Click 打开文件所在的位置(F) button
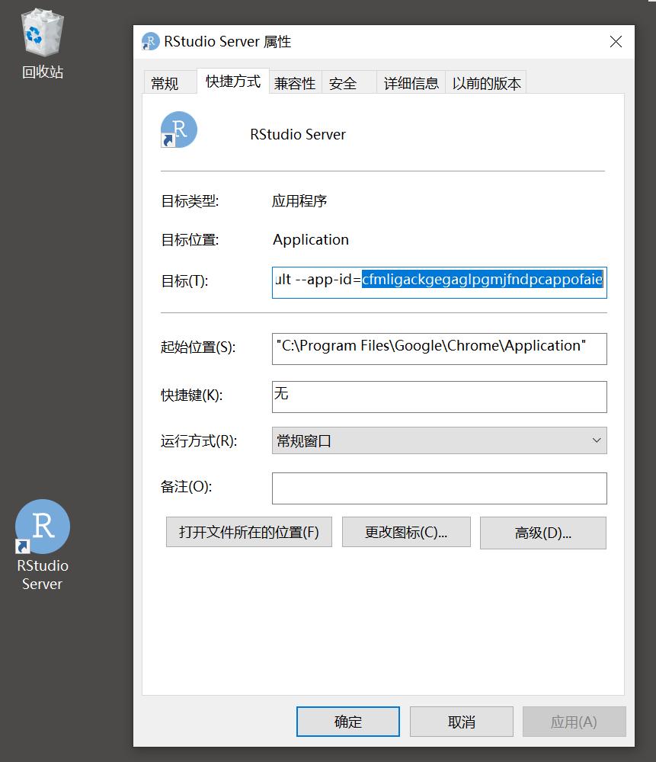Viewport: 656px width, 762px height. pyautogui.click(x=249, y=532)
